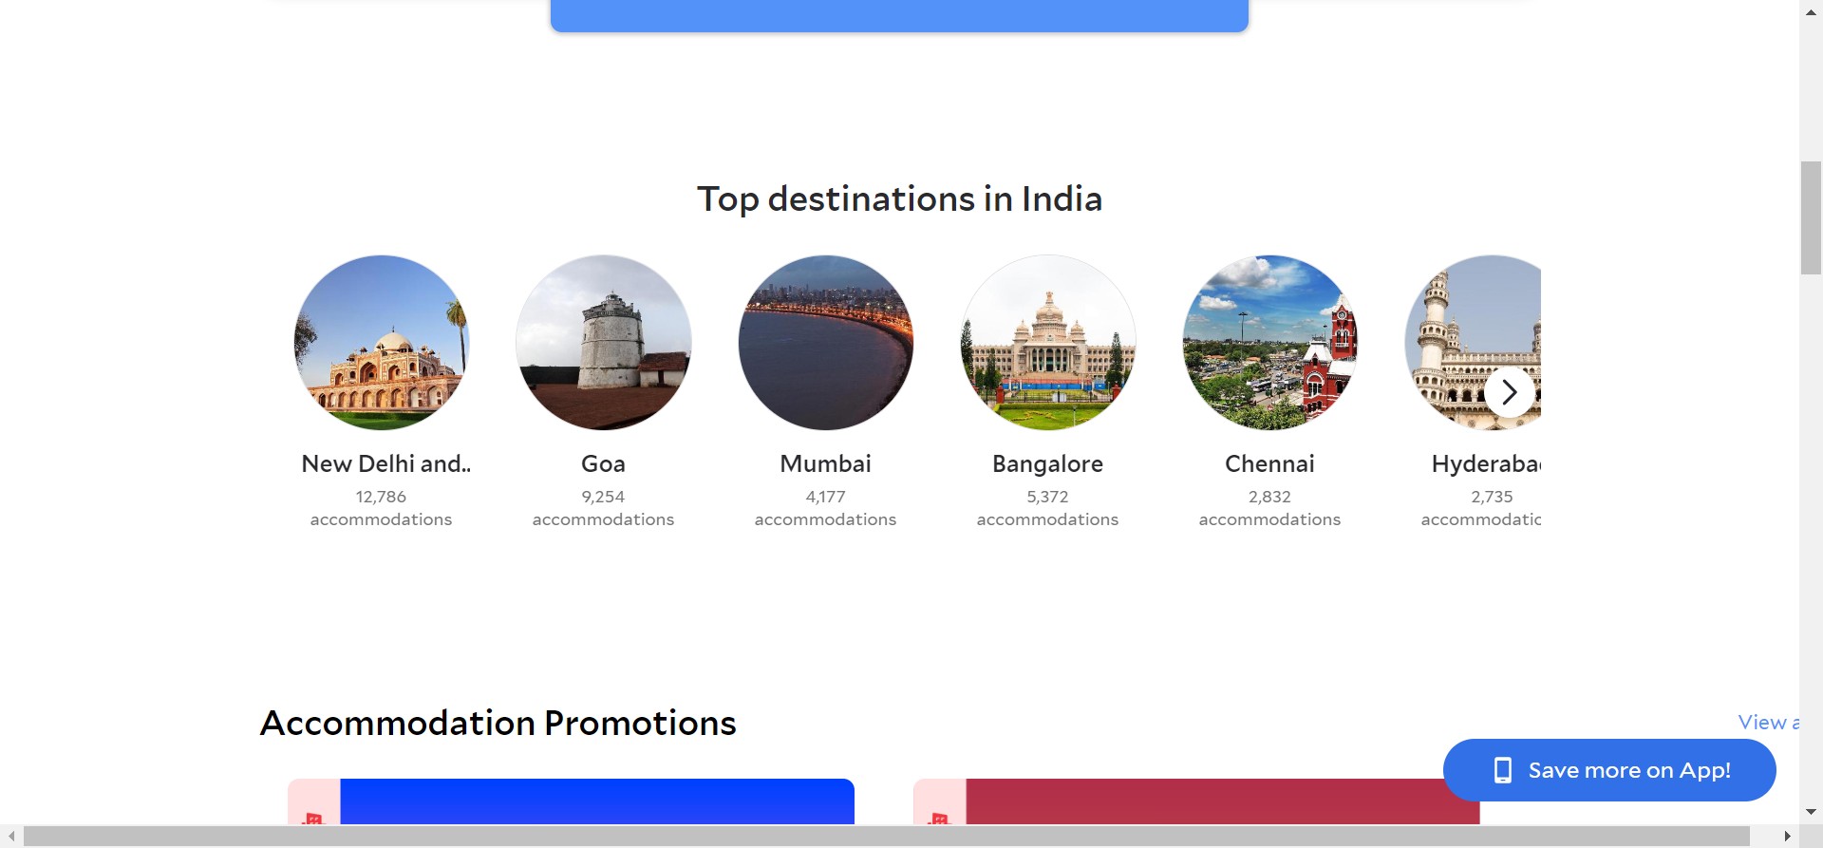Click the phone icon in app button

1502,770
